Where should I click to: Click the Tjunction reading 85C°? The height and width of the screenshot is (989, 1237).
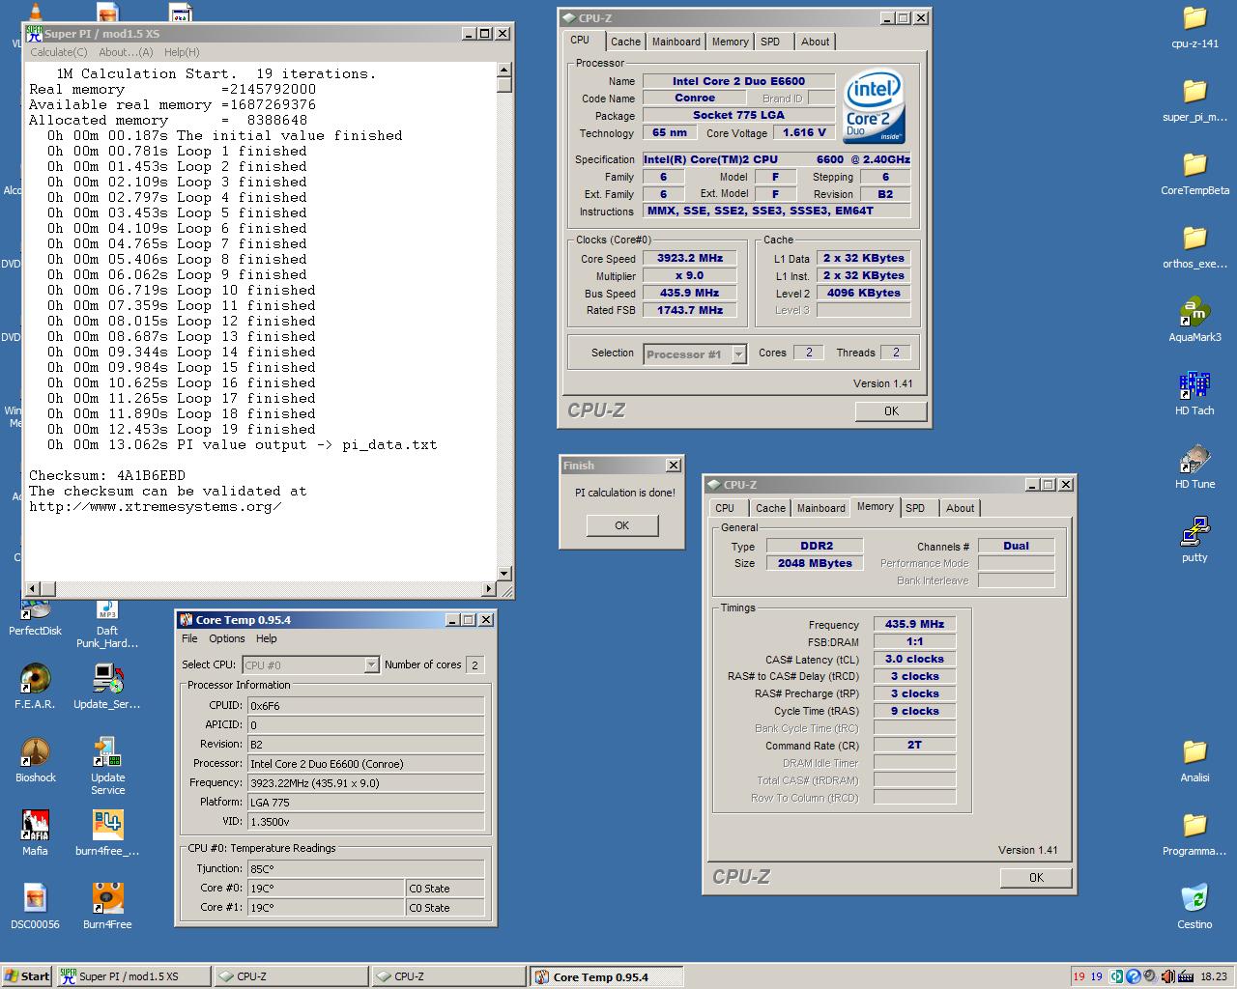point(365,868)
